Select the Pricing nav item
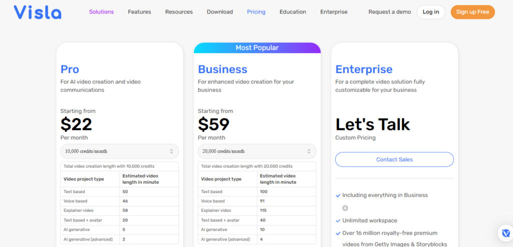513x247 pixels. point(256,12)
